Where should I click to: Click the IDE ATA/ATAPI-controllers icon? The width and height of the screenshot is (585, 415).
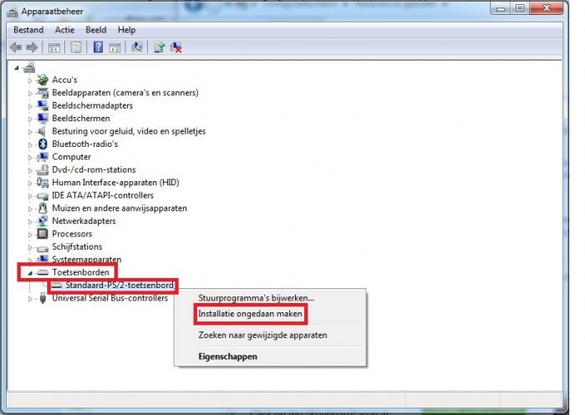tap(43, 195)
